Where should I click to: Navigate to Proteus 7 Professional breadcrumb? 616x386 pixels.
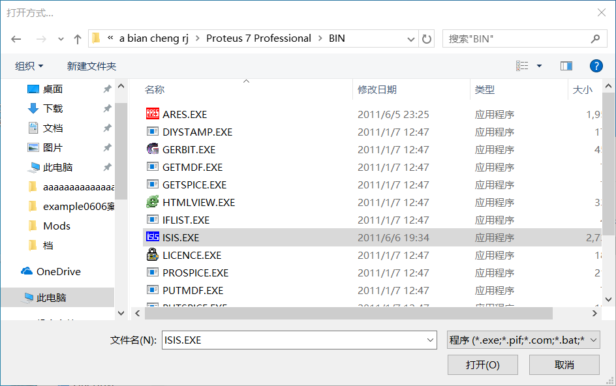coord(258,38)
